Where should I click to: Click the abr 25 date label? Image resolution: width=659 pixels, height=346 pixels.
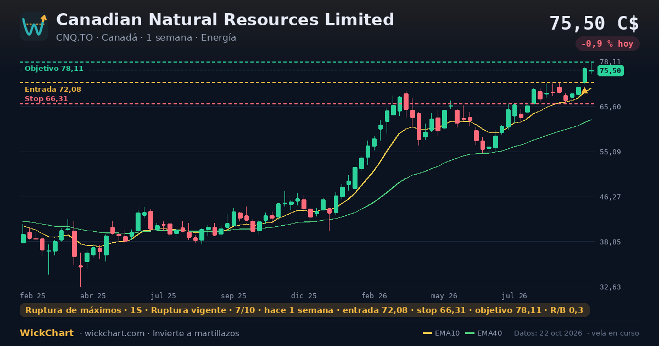pos(93,295)
